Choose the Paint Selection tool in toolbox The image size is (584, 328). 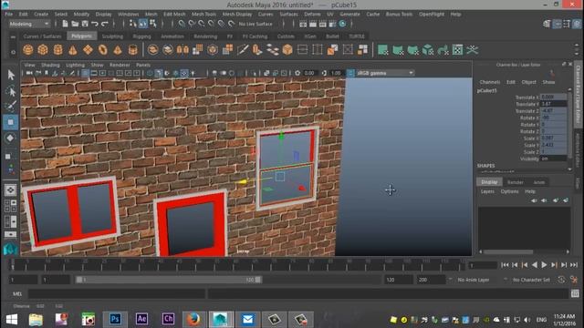pyautogui.click(x=11, y=107)
